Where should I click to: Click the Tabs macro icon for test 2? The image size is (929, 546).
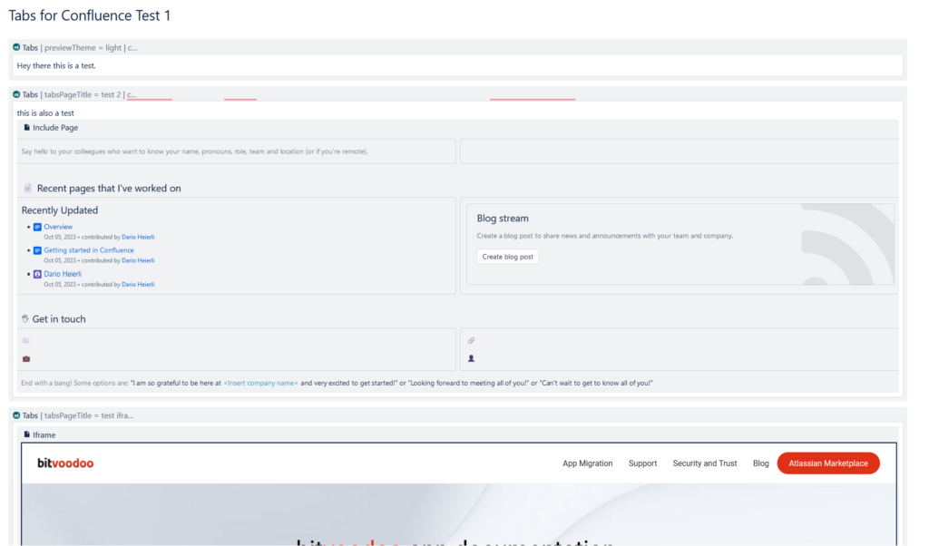point(16,94)
